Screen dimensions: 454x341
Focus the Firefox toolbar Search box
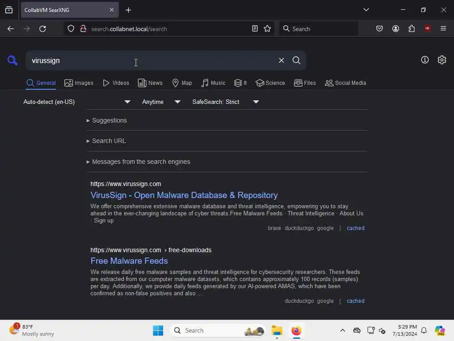tap(318, 29)
